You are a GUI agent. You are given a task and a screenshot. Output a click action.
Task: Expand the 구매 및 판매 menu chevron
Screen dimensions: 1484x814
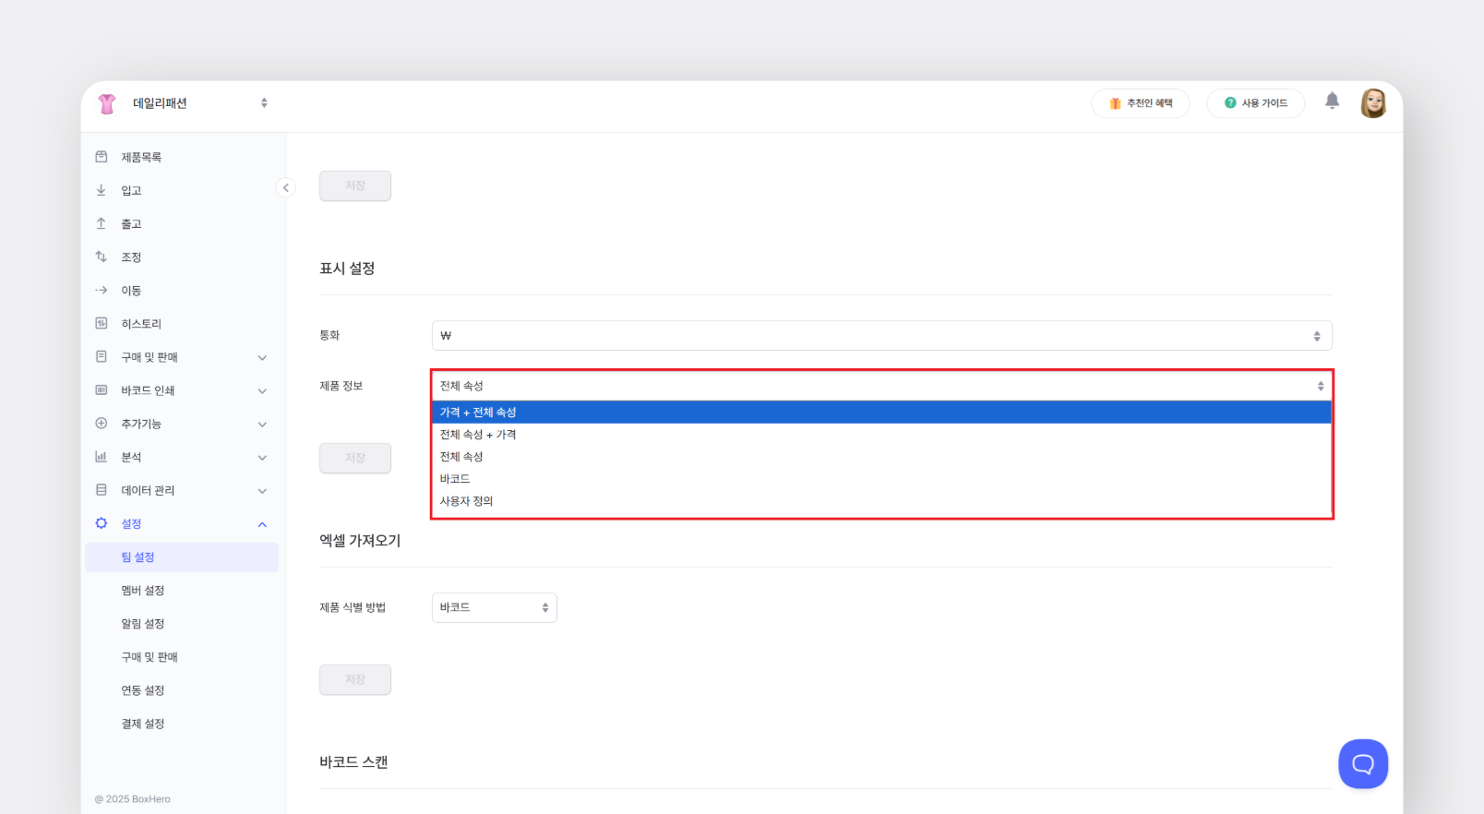point(262,357)
